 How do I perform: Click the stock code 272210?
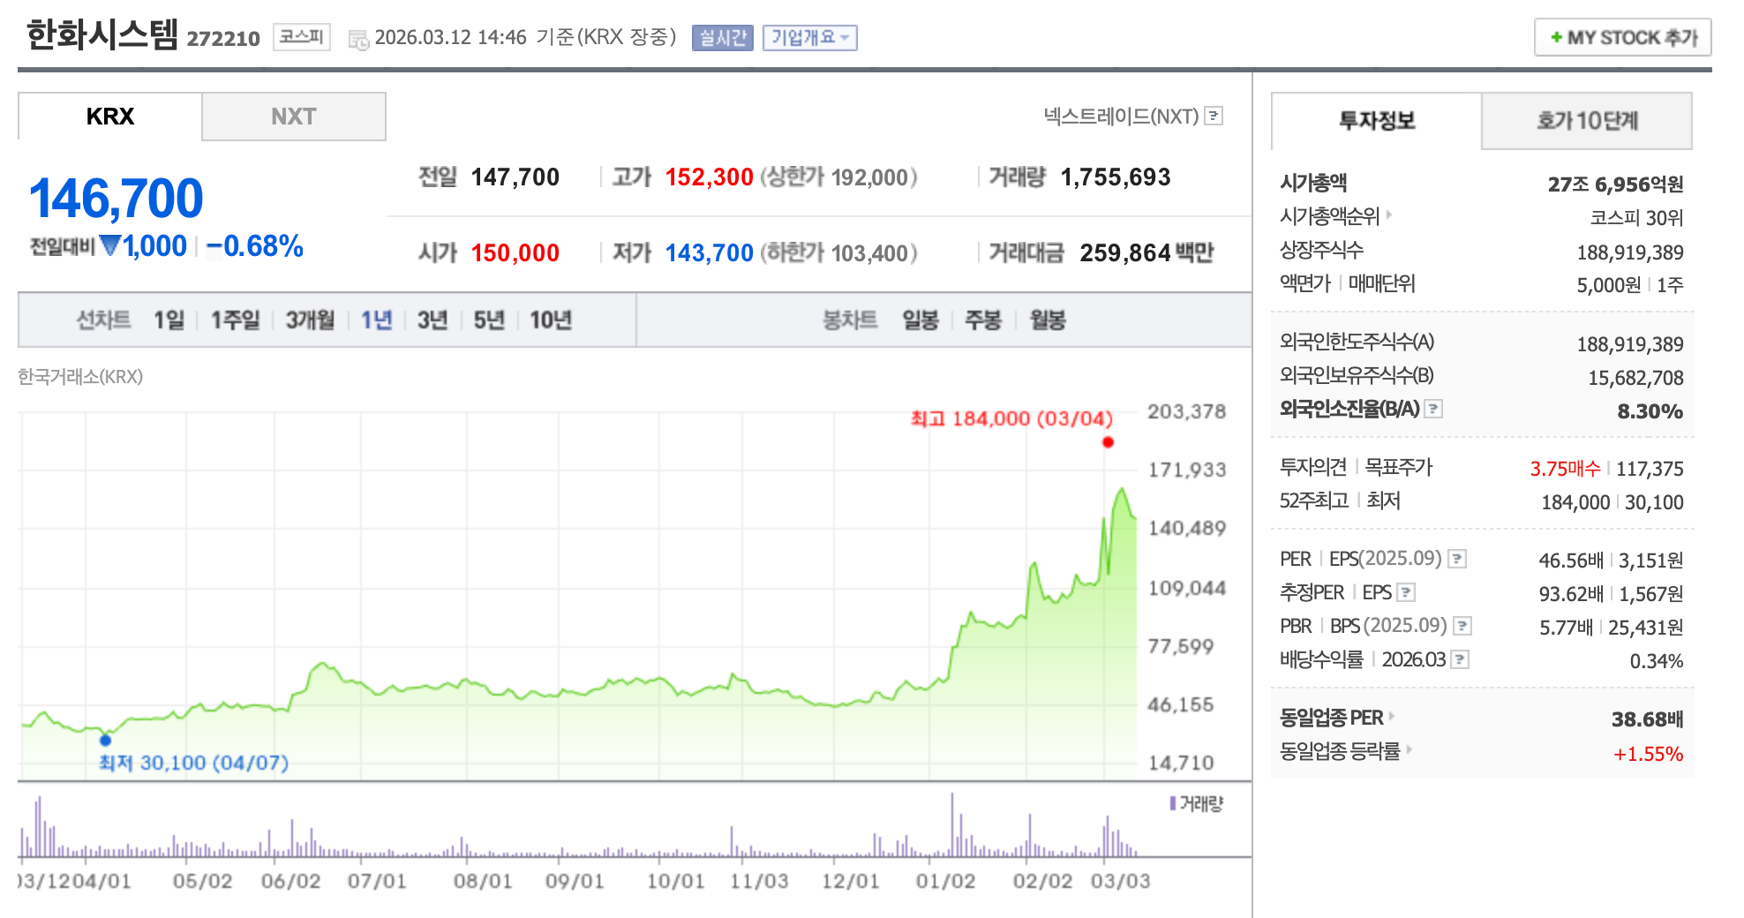click(x=223, y=39)
